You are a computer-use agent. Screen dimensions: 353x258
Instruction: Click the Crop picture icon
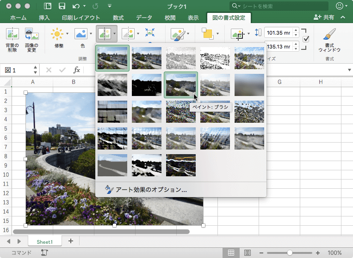point(238,34)
